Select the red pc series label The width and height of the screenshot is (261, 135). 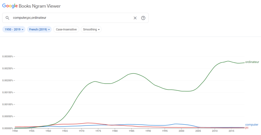[x=247, y=128]
